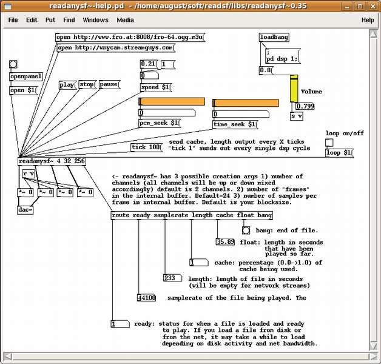
Task: Click the vertical scrollbar down arrow
Action: (374, 346)
